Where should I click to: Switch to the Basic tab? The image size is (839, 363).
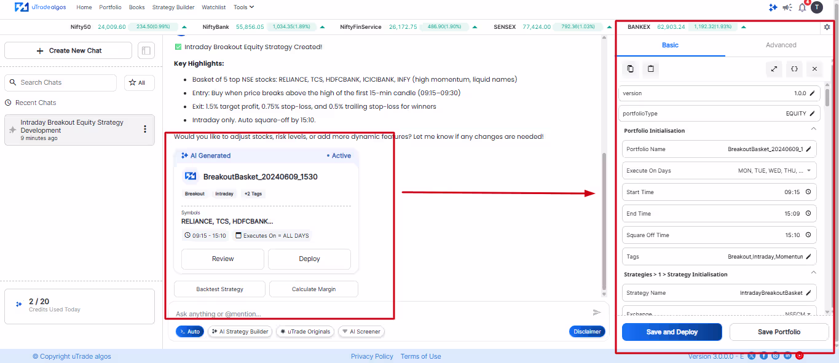(671, 45)
